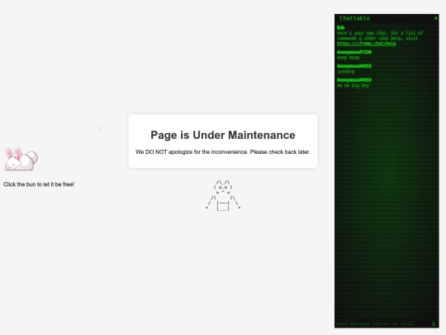
Task: Click the "me me big boy" message
Action: click(353, 85)
